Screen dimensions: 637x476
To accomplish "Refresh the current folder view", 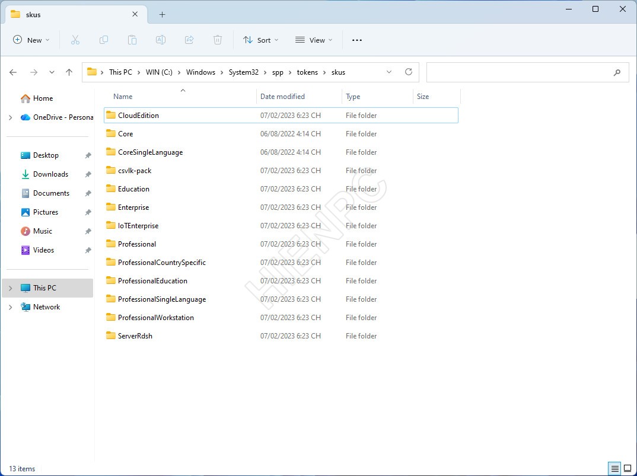I will tap(409, 72).
